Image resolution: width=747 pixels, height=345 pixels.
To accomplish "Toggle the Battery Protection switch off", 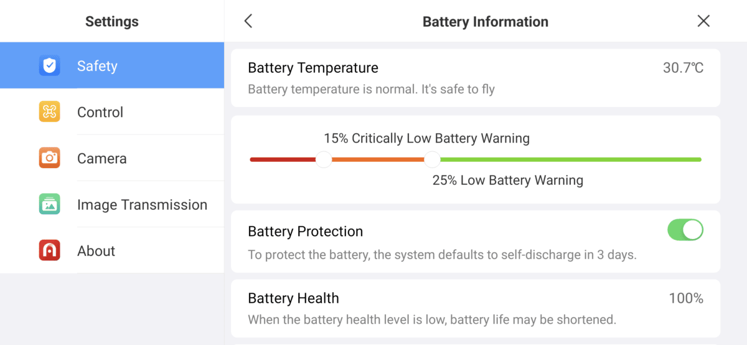I will coord(685,230).
